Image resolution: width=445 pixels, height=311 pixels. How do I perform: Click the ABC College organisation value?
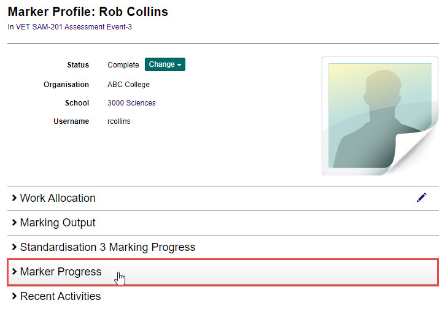pyautogui.click(x=128, y=85)
